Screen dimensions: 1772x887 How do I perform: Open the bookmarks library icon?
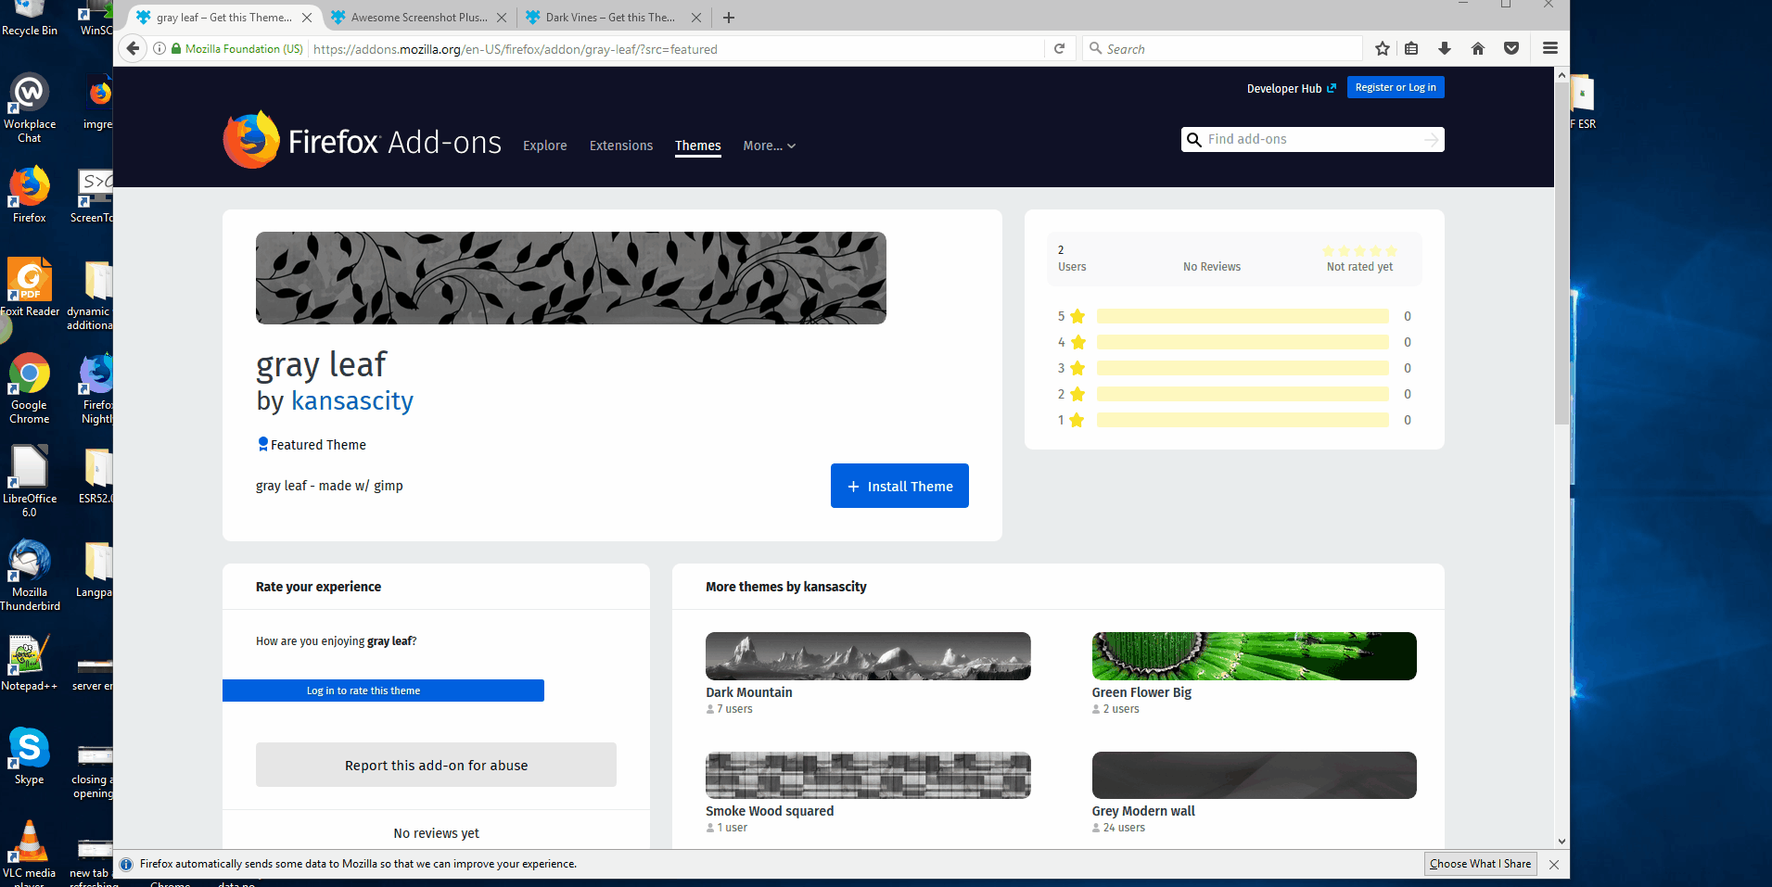point(1411,49)
